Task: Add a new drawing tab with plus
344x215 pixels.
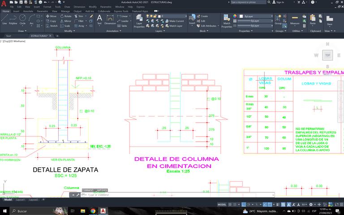Action: point(57,36)
